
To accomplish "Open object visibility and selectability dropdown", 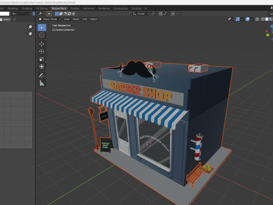I will (x=230, y=19).
